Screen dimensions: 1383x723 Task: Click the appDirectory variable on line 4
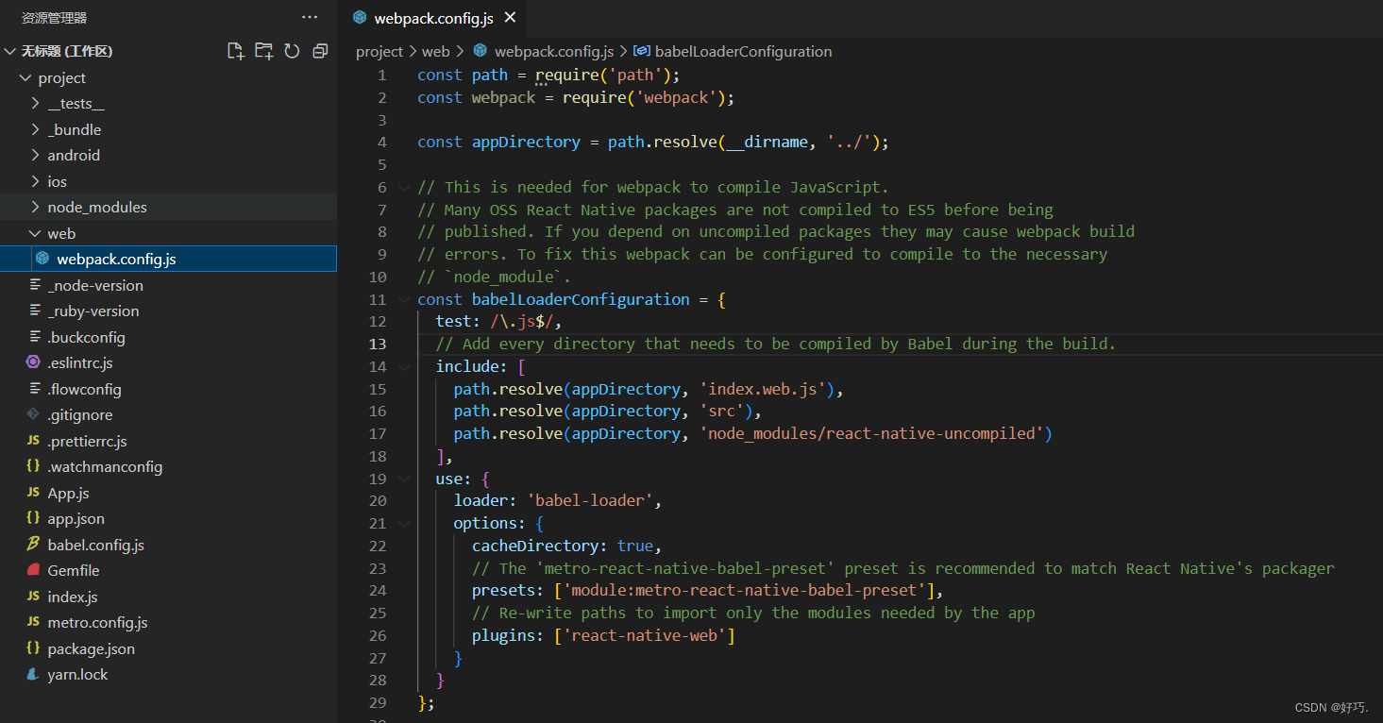point(526,142)
